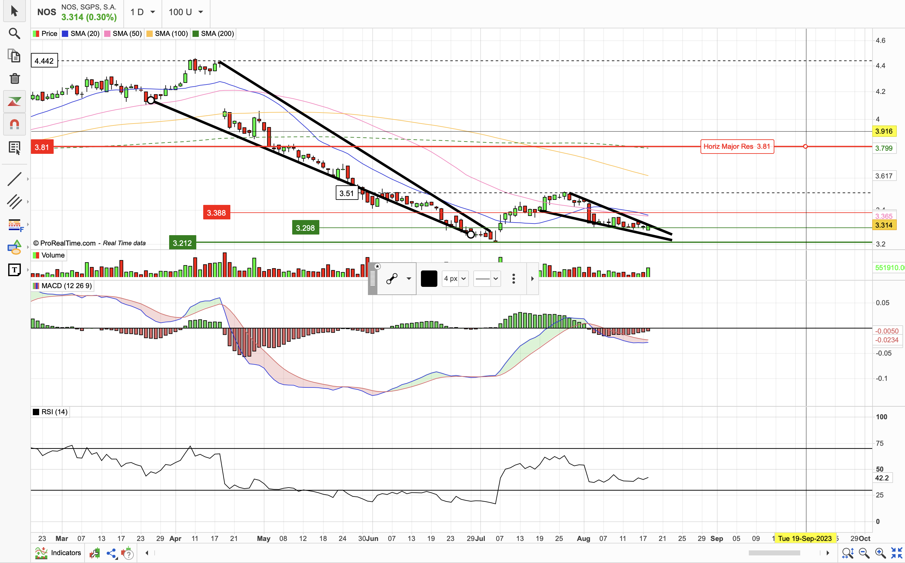This screenshot has height=563, width=905.
Task: Select the line drawing tool
Action: pos(14,179)
